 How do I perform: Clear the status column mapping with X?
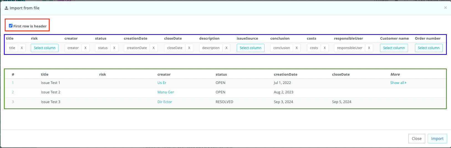pos(114,48)
